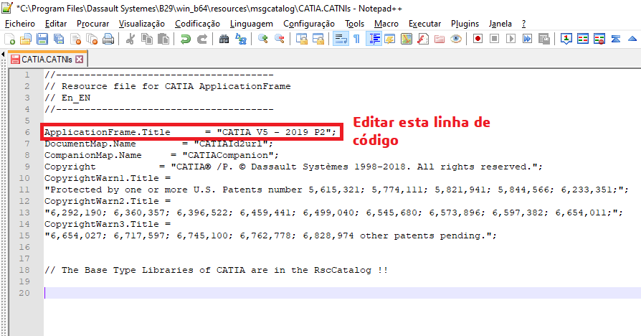Screen dimensions: 641x336
Task: Open the Codificação menu
Action: (x=197, y=23)
